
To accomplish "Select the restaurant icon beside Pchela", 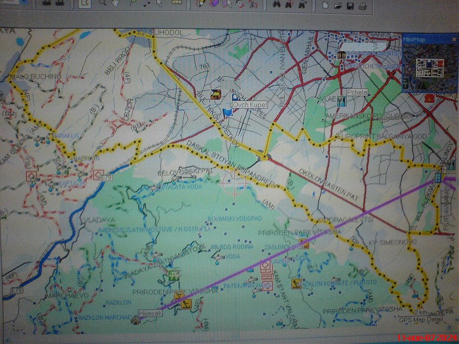I will coord(342,101).
